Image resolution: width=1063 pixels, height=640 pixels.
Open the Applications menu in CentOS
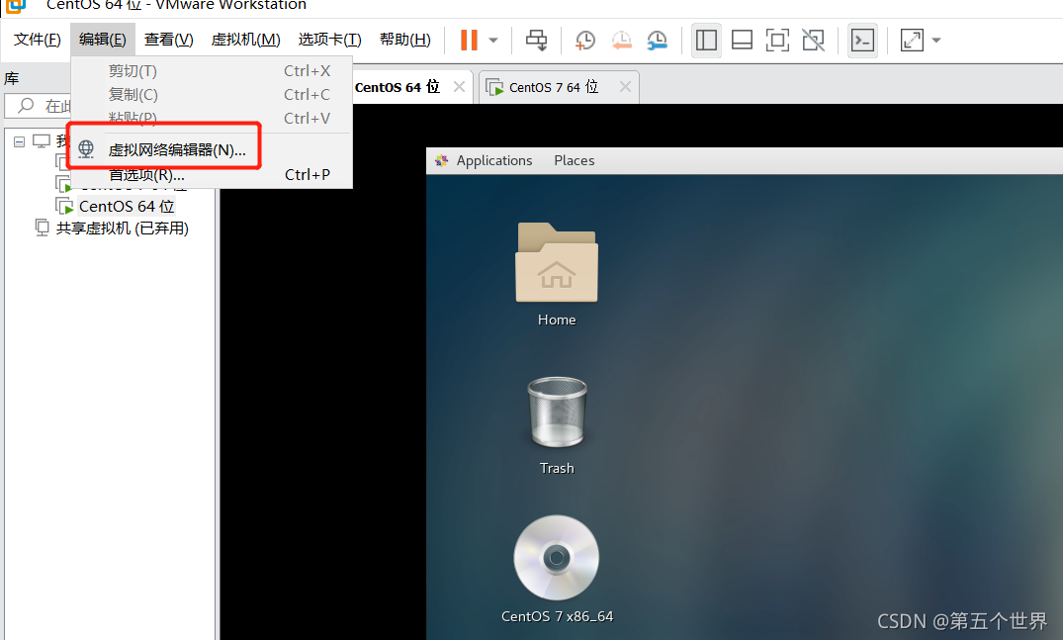[493, 160]
